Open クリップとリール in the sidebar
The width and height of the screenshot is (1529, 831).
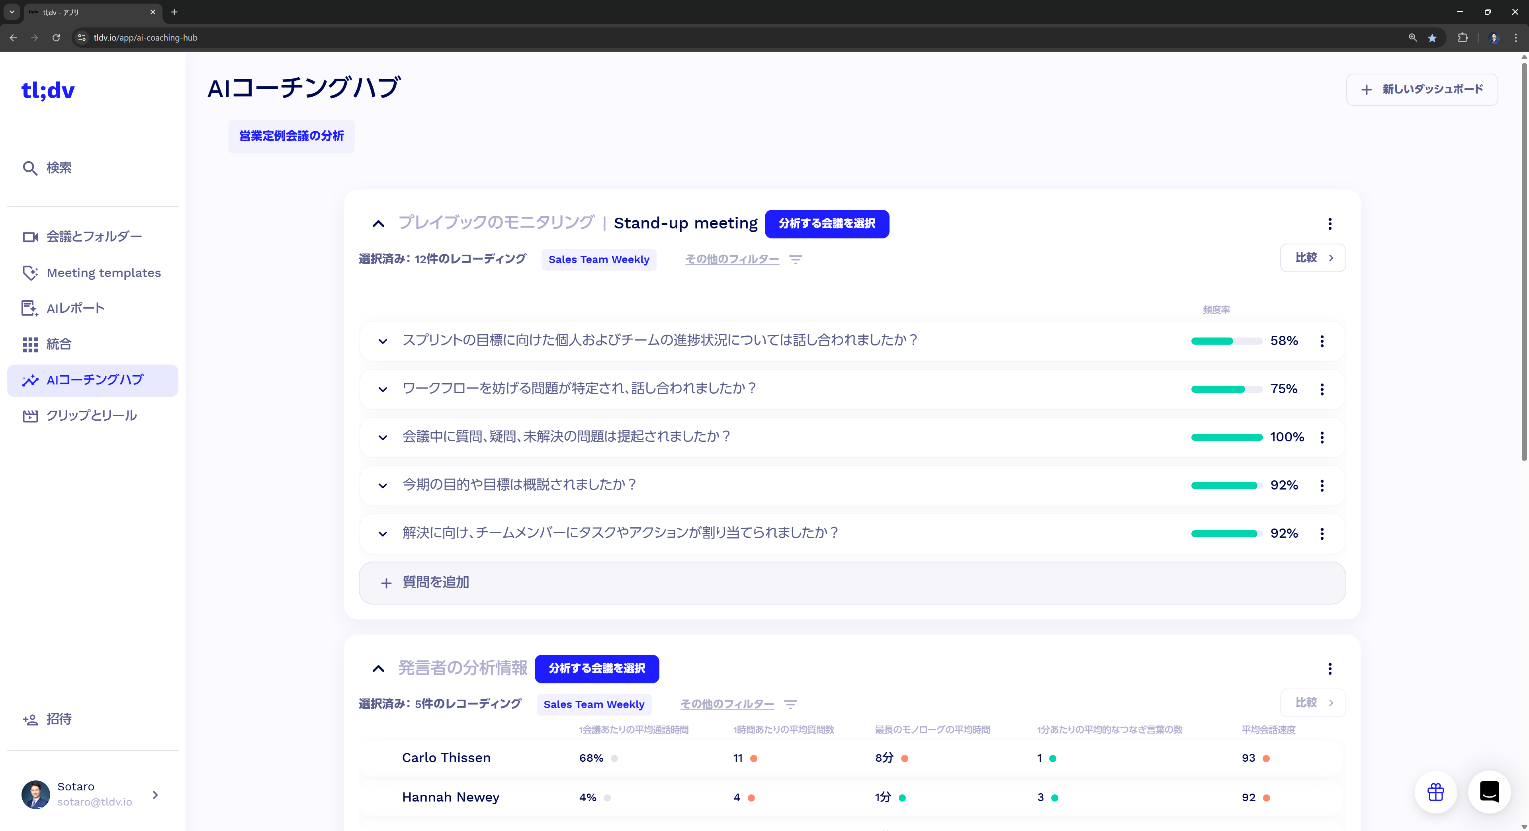(x=92, y=416)
